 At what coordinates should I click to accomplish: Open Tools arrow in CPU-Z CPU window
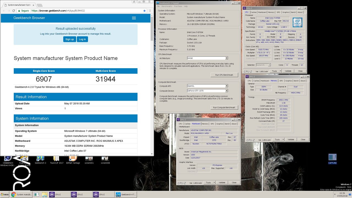click(280, 71)
